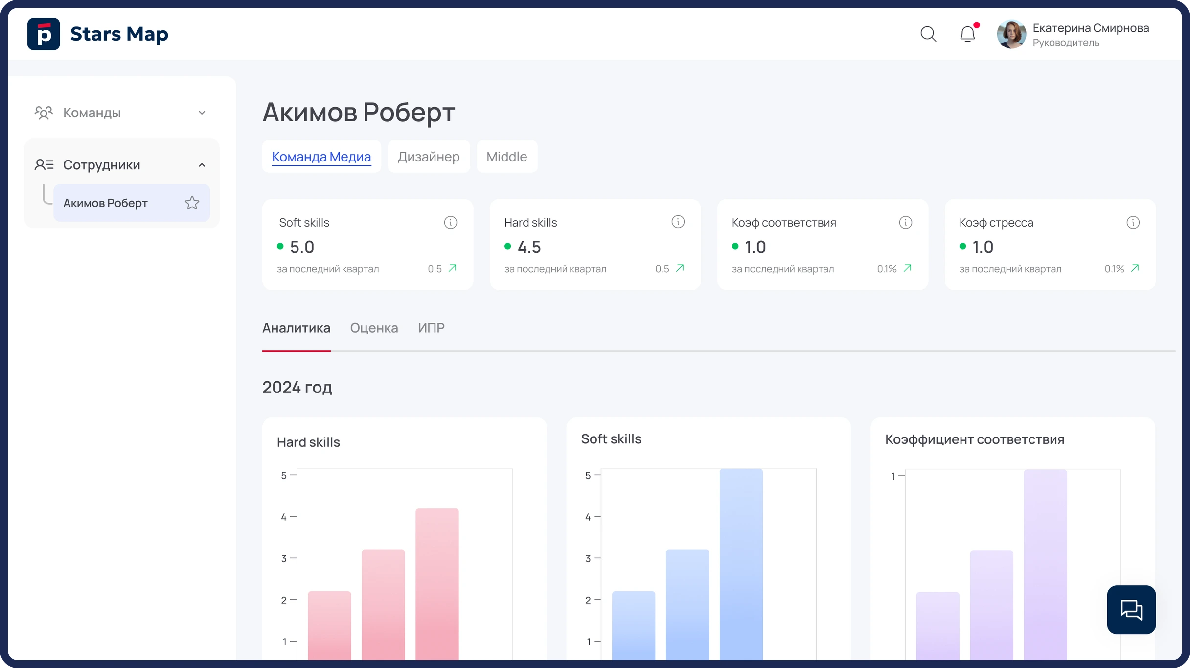Select Акимов Роберт in the sidebar
The width and height of the screenshot is (1190, 668).
(x=131, y=203)
